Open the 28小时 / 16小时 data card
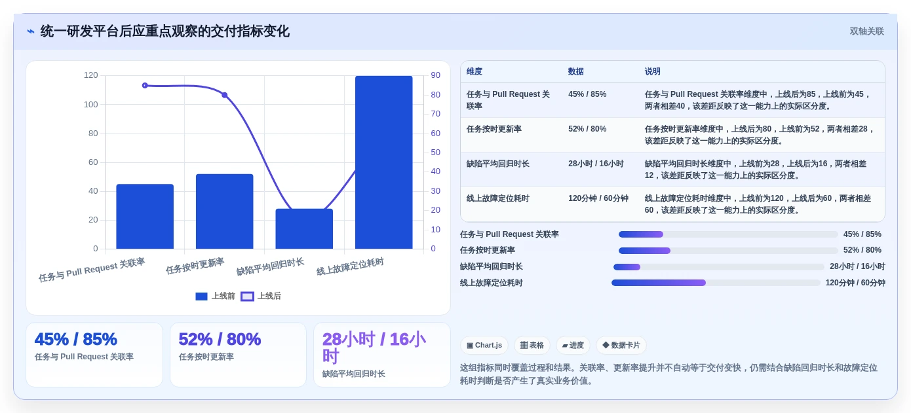 [382, 354]
